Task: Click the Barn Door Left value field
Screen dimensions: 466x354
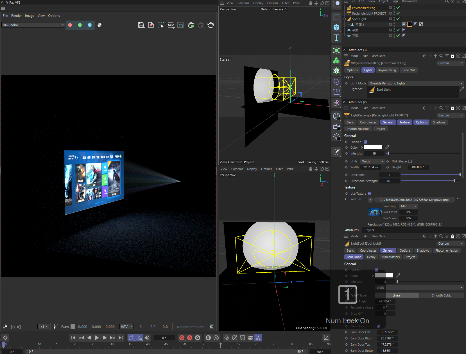Action: (x=387, y=332)
